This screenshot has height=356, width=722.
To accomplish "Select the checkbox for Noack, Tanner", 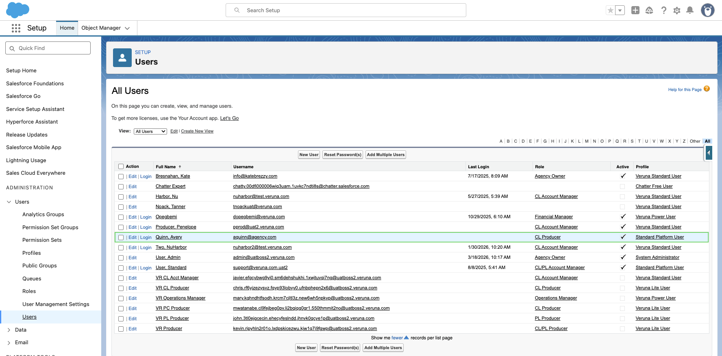I will pyautogui.click(x=121, y=207).
